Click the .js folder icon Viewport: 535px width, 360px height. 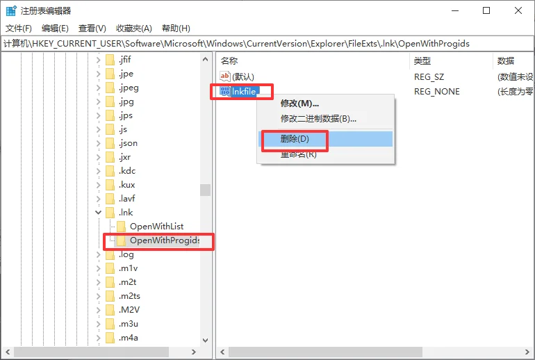(x=110, y=129)
